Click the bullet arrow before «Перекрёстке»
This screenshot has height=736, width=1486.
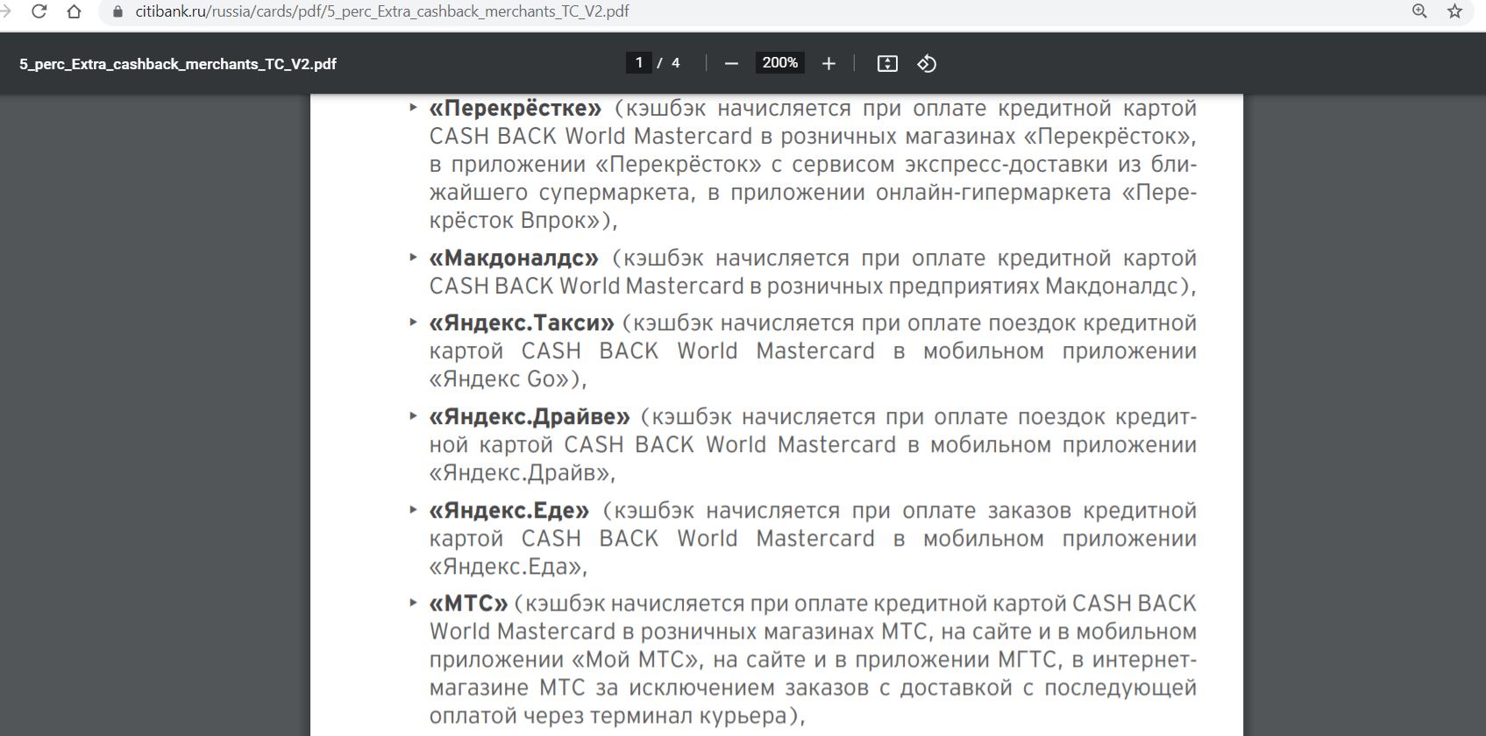point(413,107)
